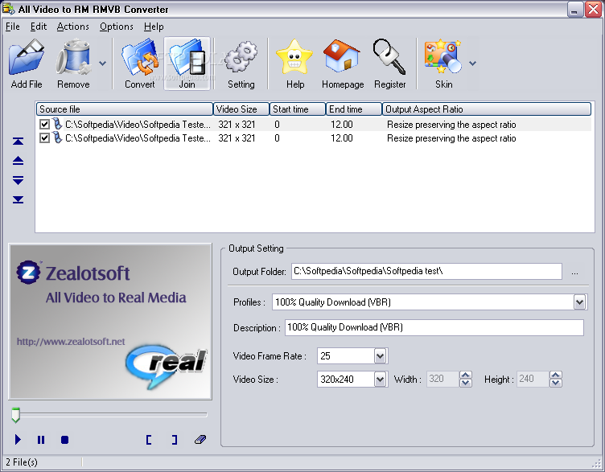The height and width of the screenshot is (472, 605).
Task: Open the Video Frame Rate dropdown
Action: pos(380,356)
